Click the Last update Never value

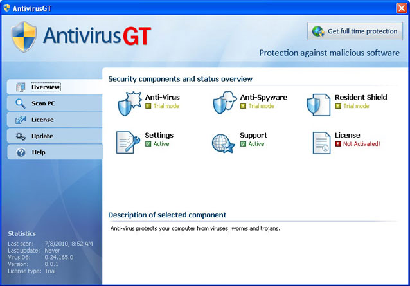pos(52,251)
